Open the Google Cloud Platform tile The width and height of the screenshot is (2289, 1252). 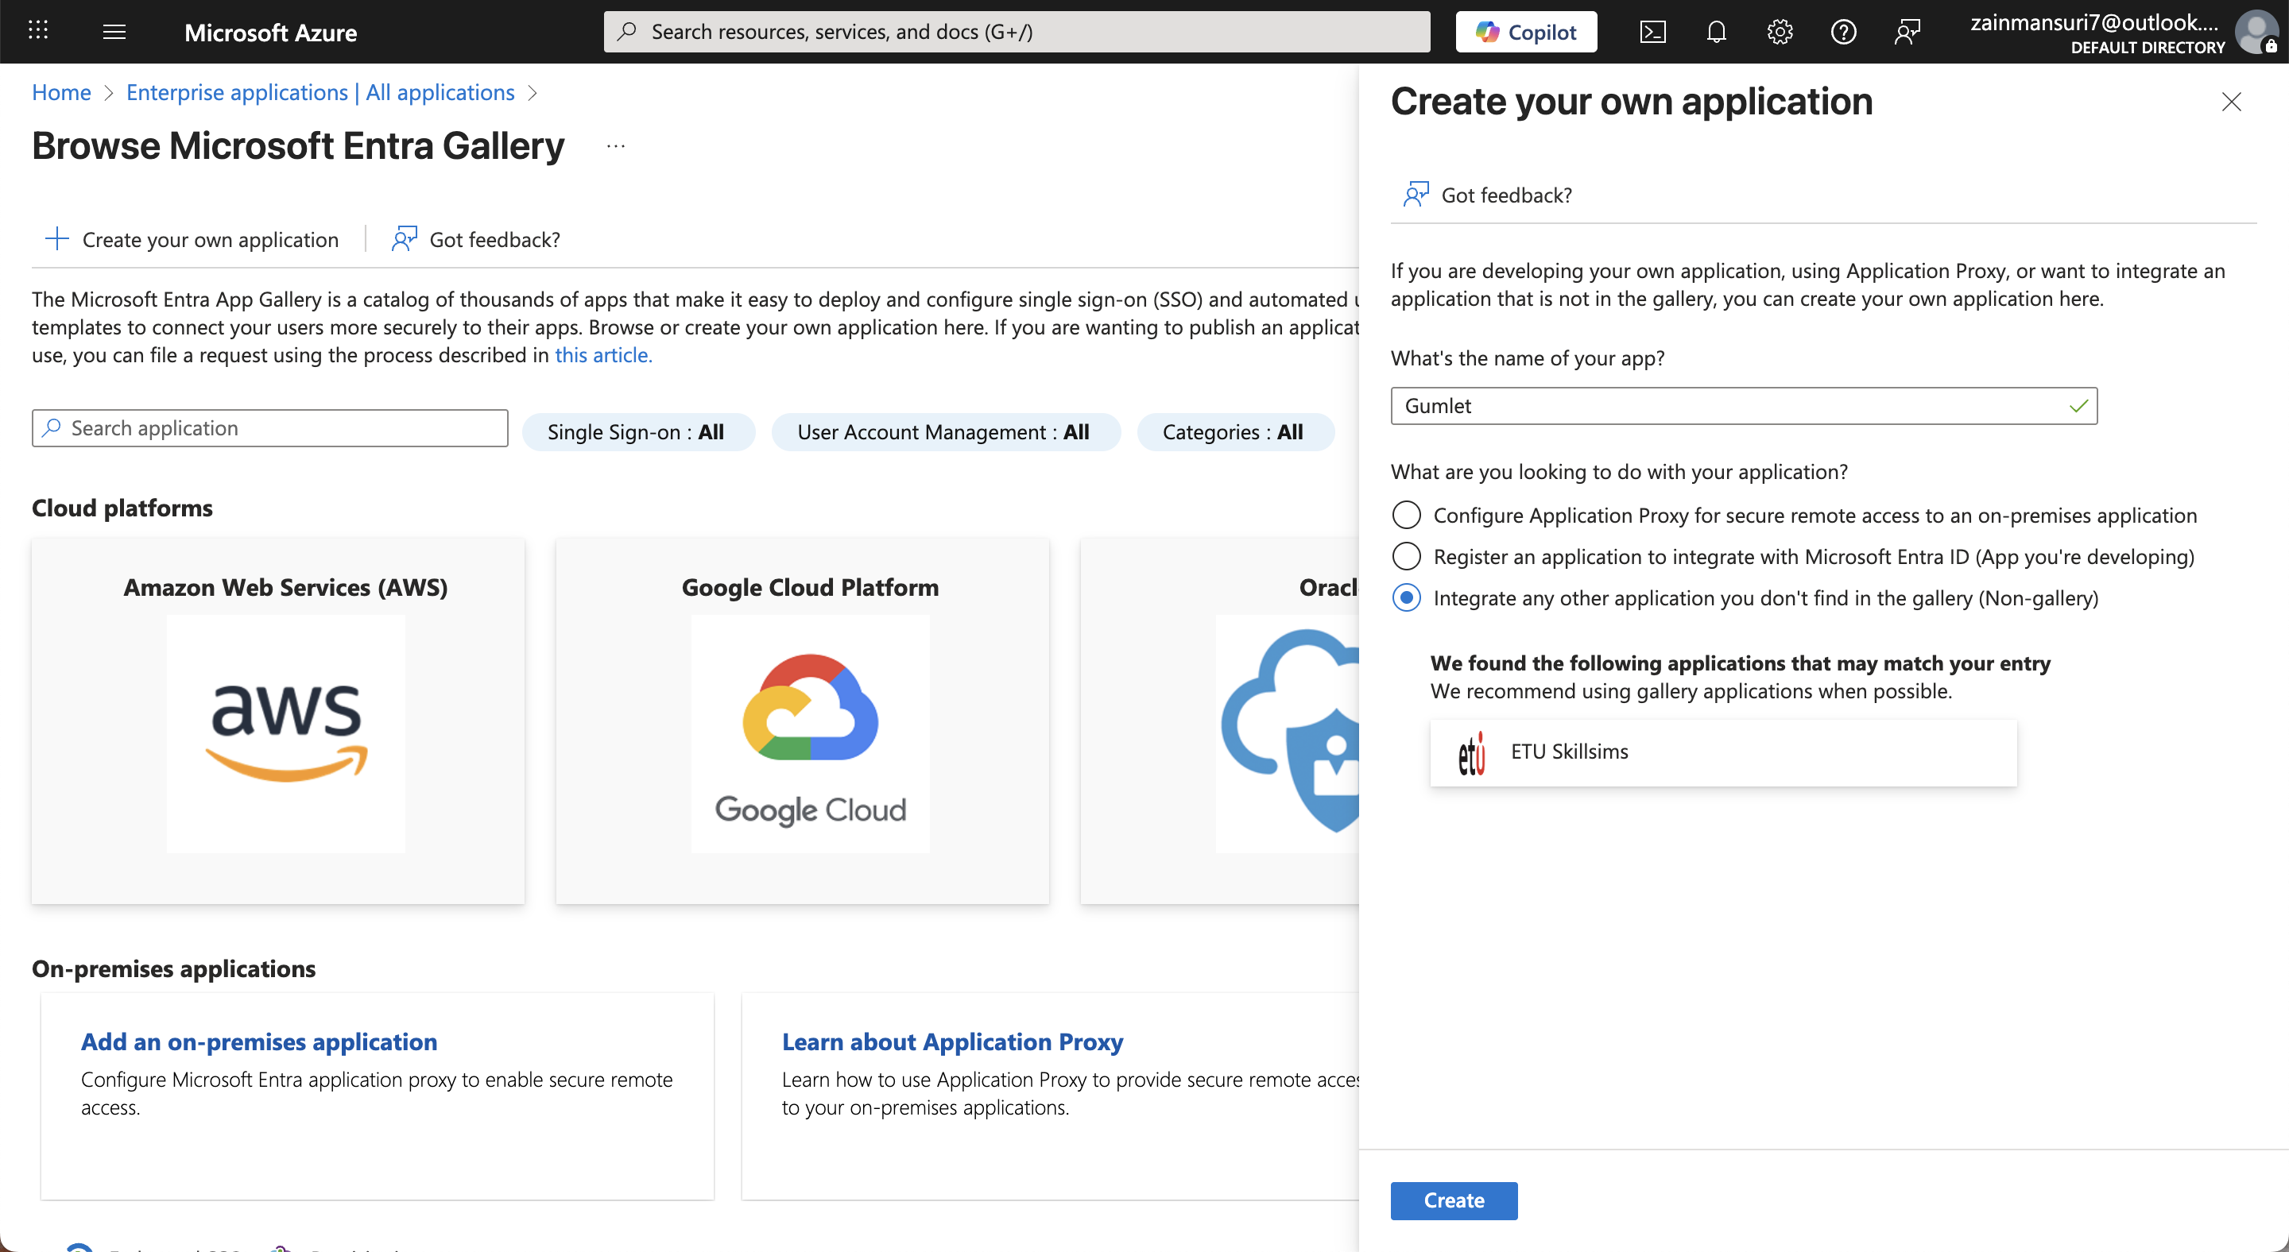(x=803, y=721)
